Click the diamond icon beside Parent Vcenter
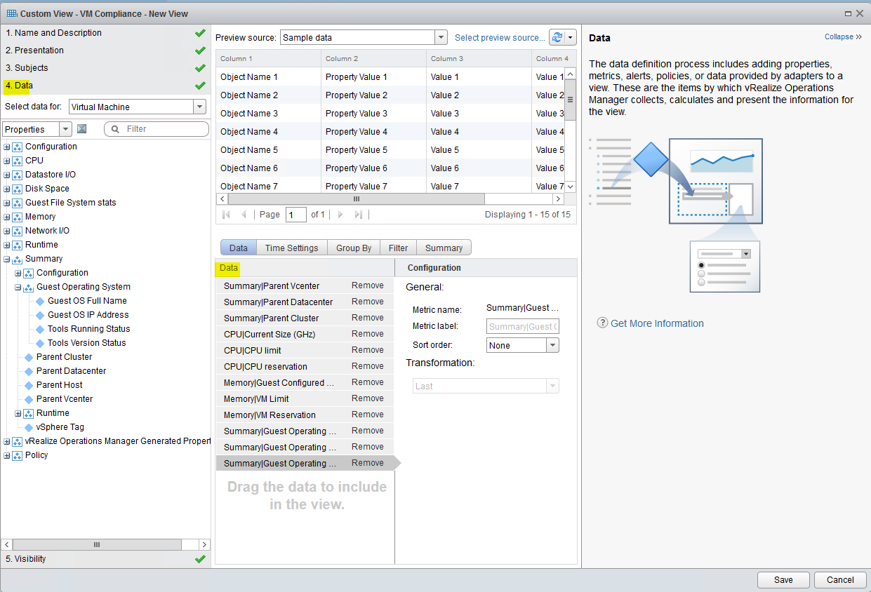This screenshot has width=871, height=592. (29, 399)
